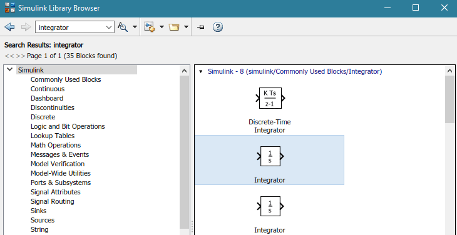Image resolution: width=457 pixels, height=235 pixels.
Task: Collapse the Simulink tree node
Action: coord(10,69)
